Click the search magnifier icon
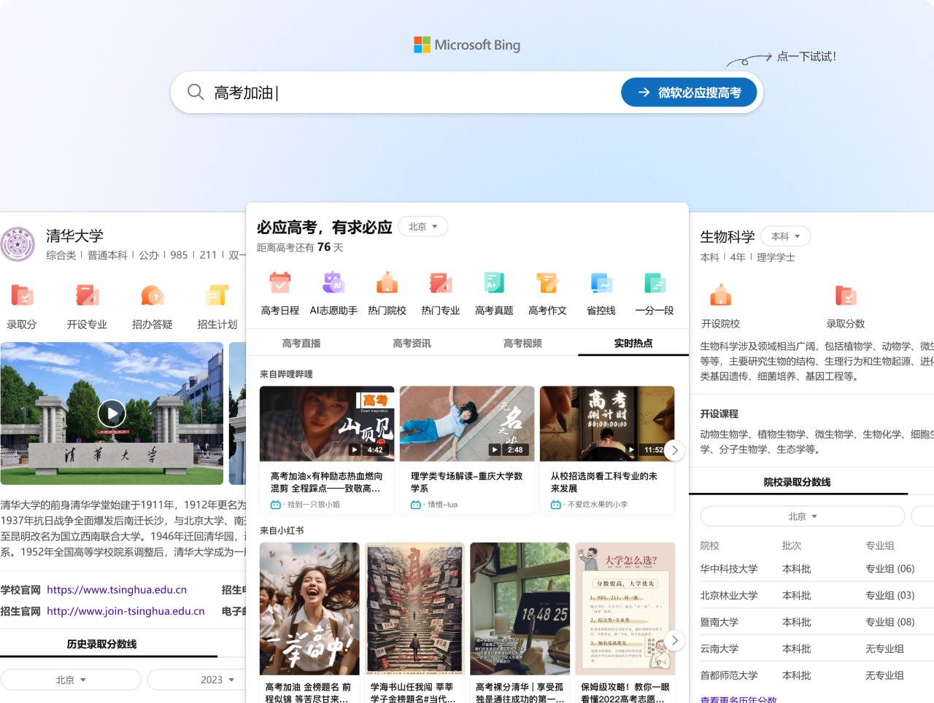Viewport: 934px width, 703px height. click(x=196, y=92)
